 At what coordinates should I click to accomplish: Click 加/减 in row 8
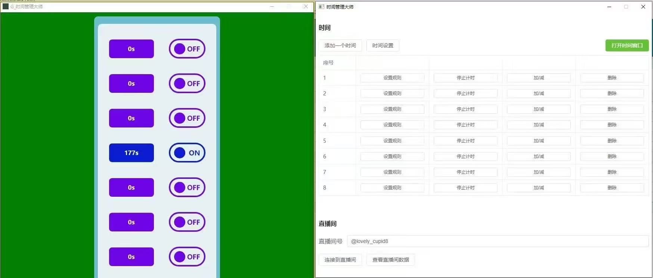pos(539,188)
